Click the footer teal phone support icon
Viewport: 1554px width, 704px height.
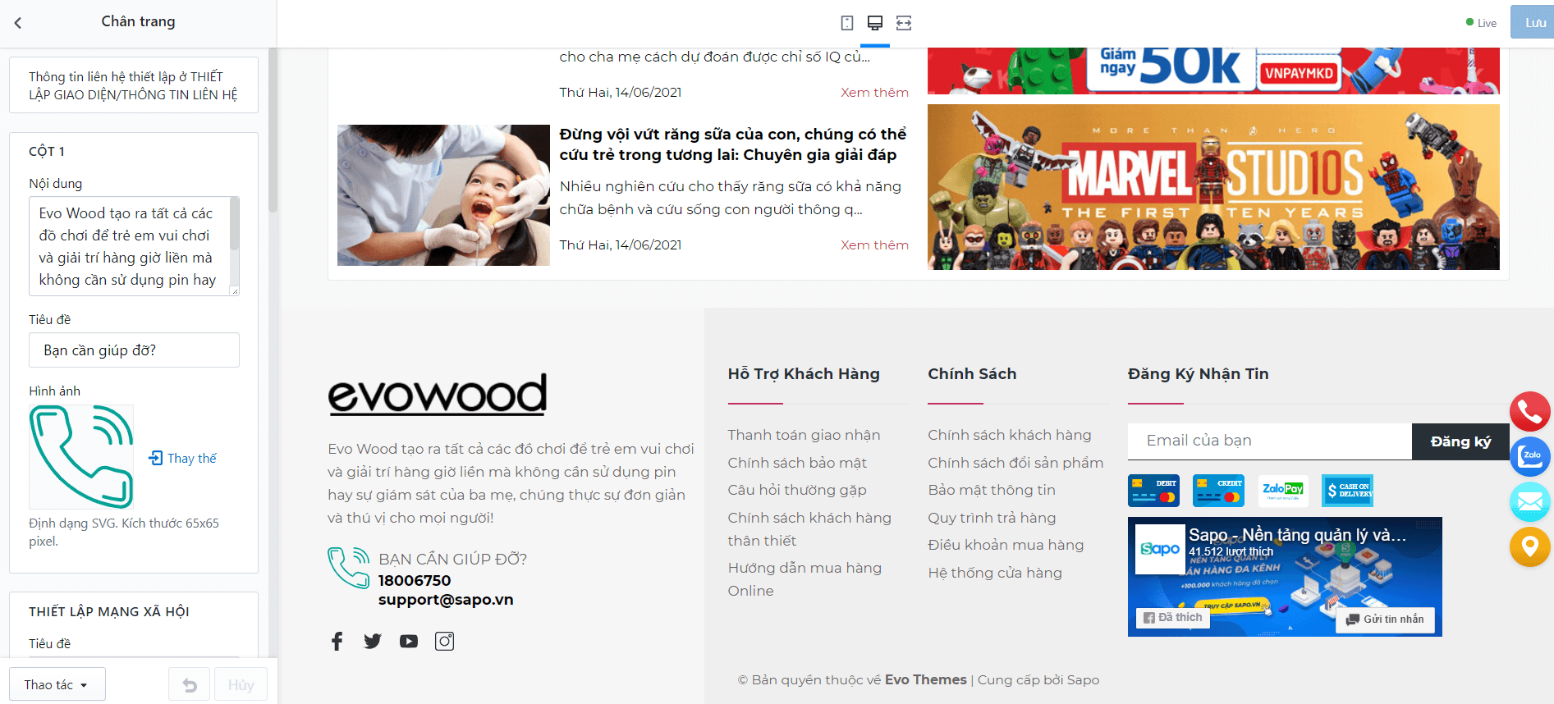point(349,568)
